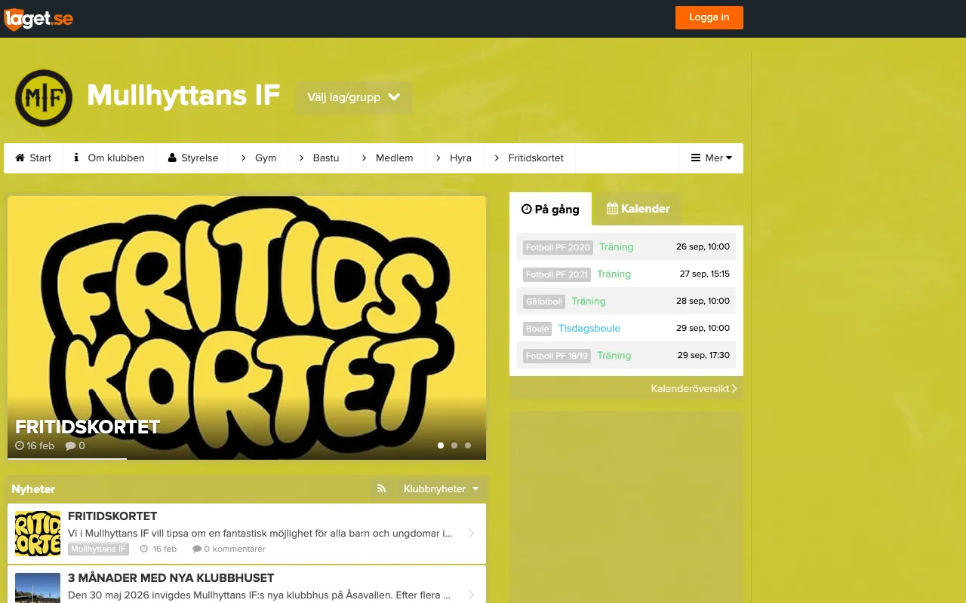
Task: Open Fritidskortet in the navigation bar
Action: [529, 158]
